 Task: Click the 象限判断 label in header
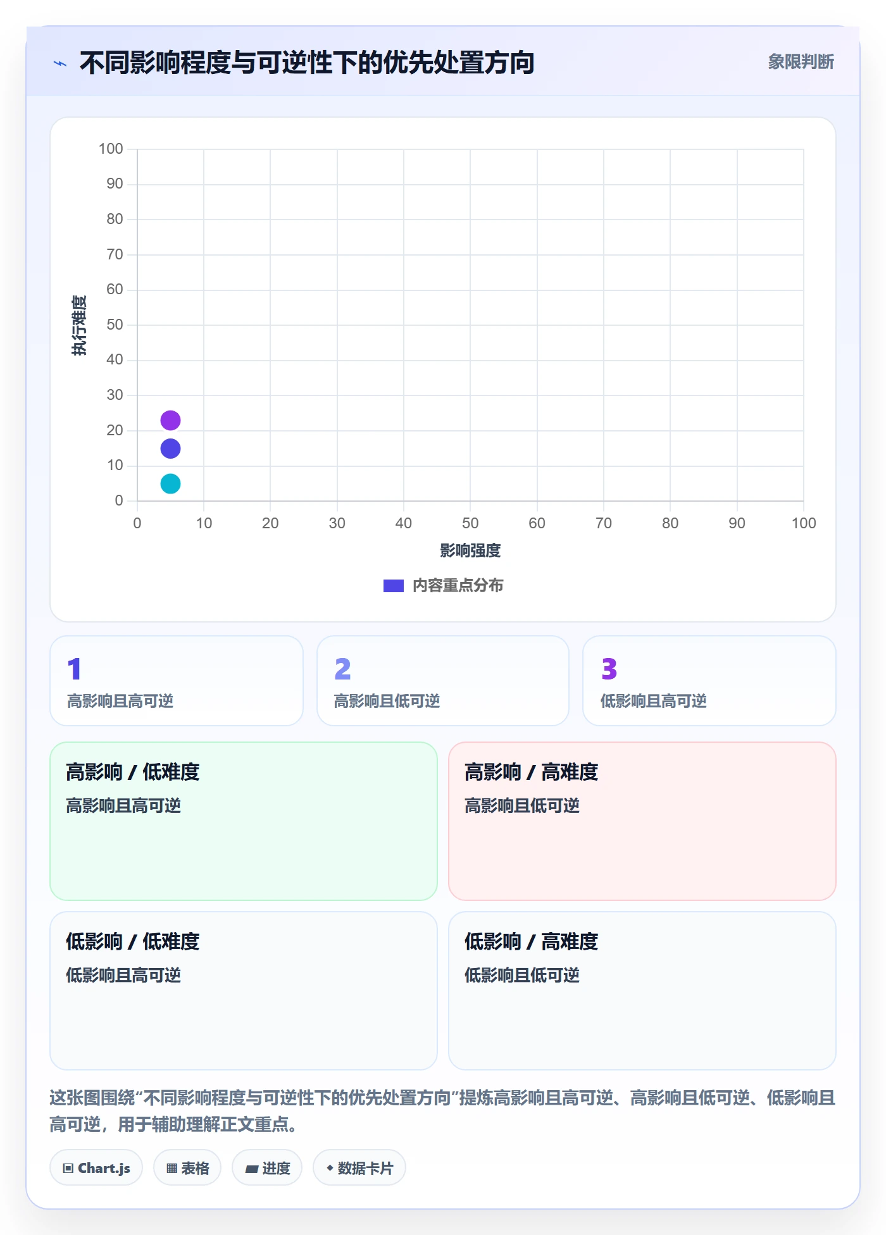(x=801, y=62)
